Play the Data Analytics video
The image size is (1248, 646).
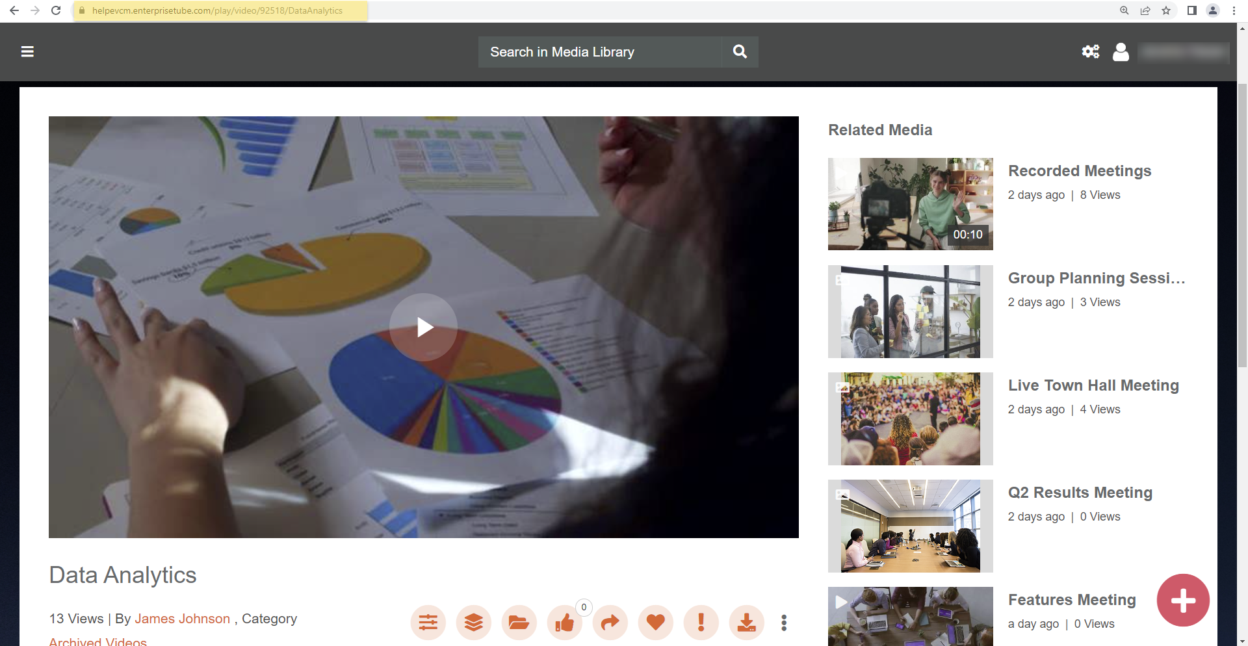point(424,327)
